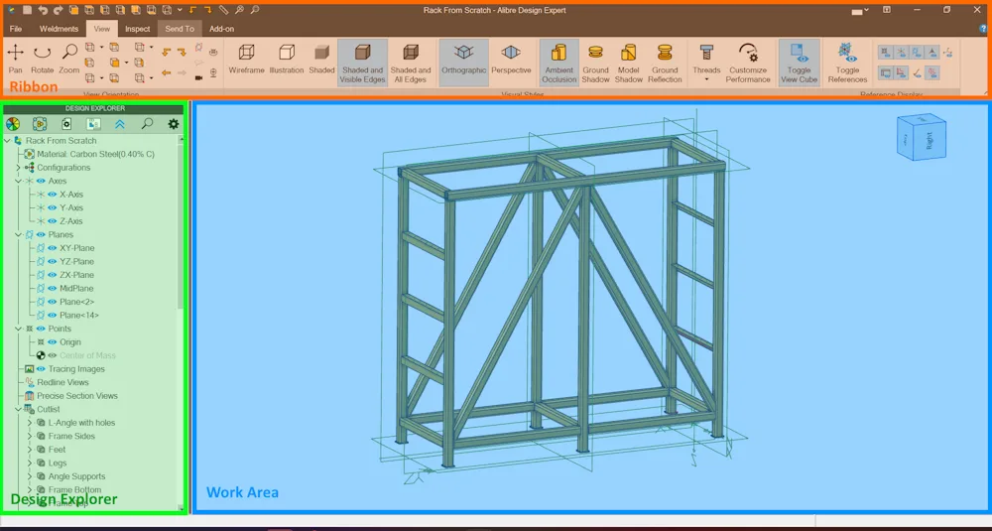Hide the X-Axis using eye icon
Viewport: 992px width, 531px height.
coord(53,195)
